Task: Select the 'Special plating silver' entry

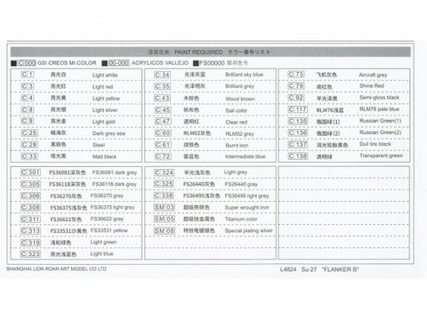Action: [248, 230]
